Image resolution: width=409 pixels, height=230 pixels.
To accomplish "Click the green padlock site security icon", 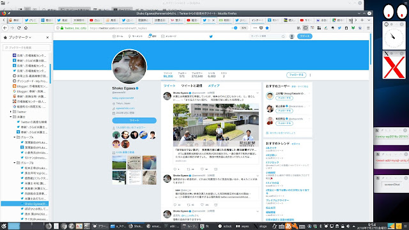I will [x=62, y=28].
